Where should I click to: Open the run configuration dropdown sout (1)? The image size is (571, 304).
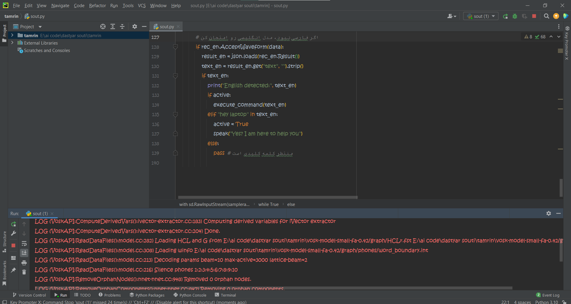coord(481,16)
